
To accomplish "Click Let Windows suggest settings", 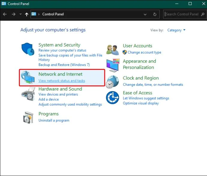I will [146, 98].
